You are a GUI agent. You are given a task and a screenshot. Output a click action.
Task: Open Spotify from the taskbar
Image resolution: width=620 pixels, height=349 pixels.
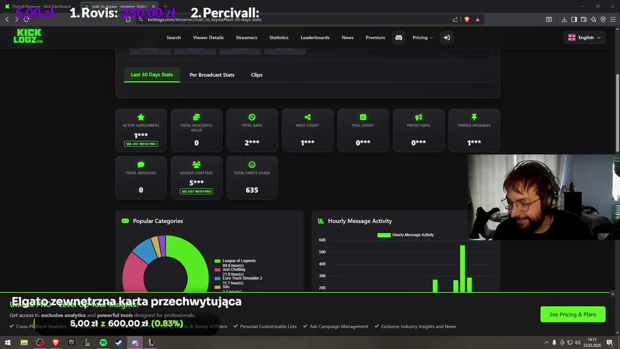pos(103,342)
